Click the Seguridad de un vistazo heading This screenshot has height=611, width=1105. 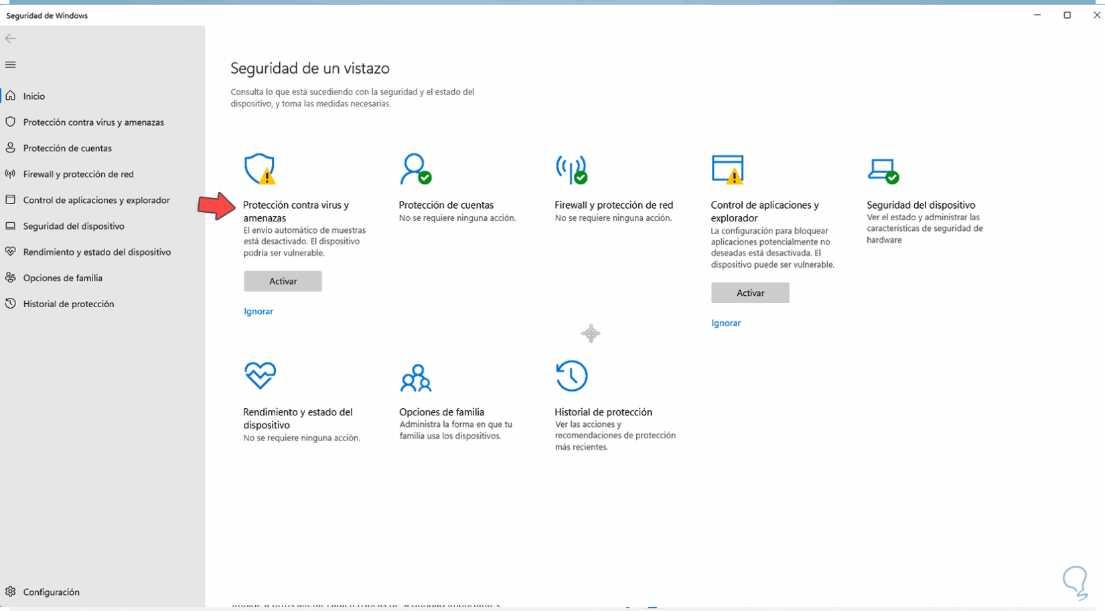[x=310, y=68]
